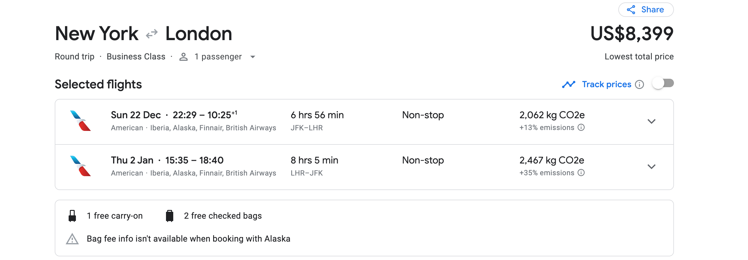Click American Airlines logo on outbound flight
Screen dimensions: 748x260
point(80,121)
